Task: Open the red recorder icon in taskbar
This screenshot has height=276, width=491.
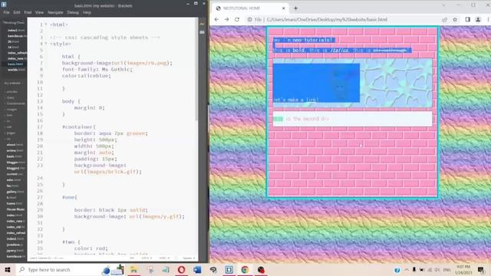Action: click(261, 270)
